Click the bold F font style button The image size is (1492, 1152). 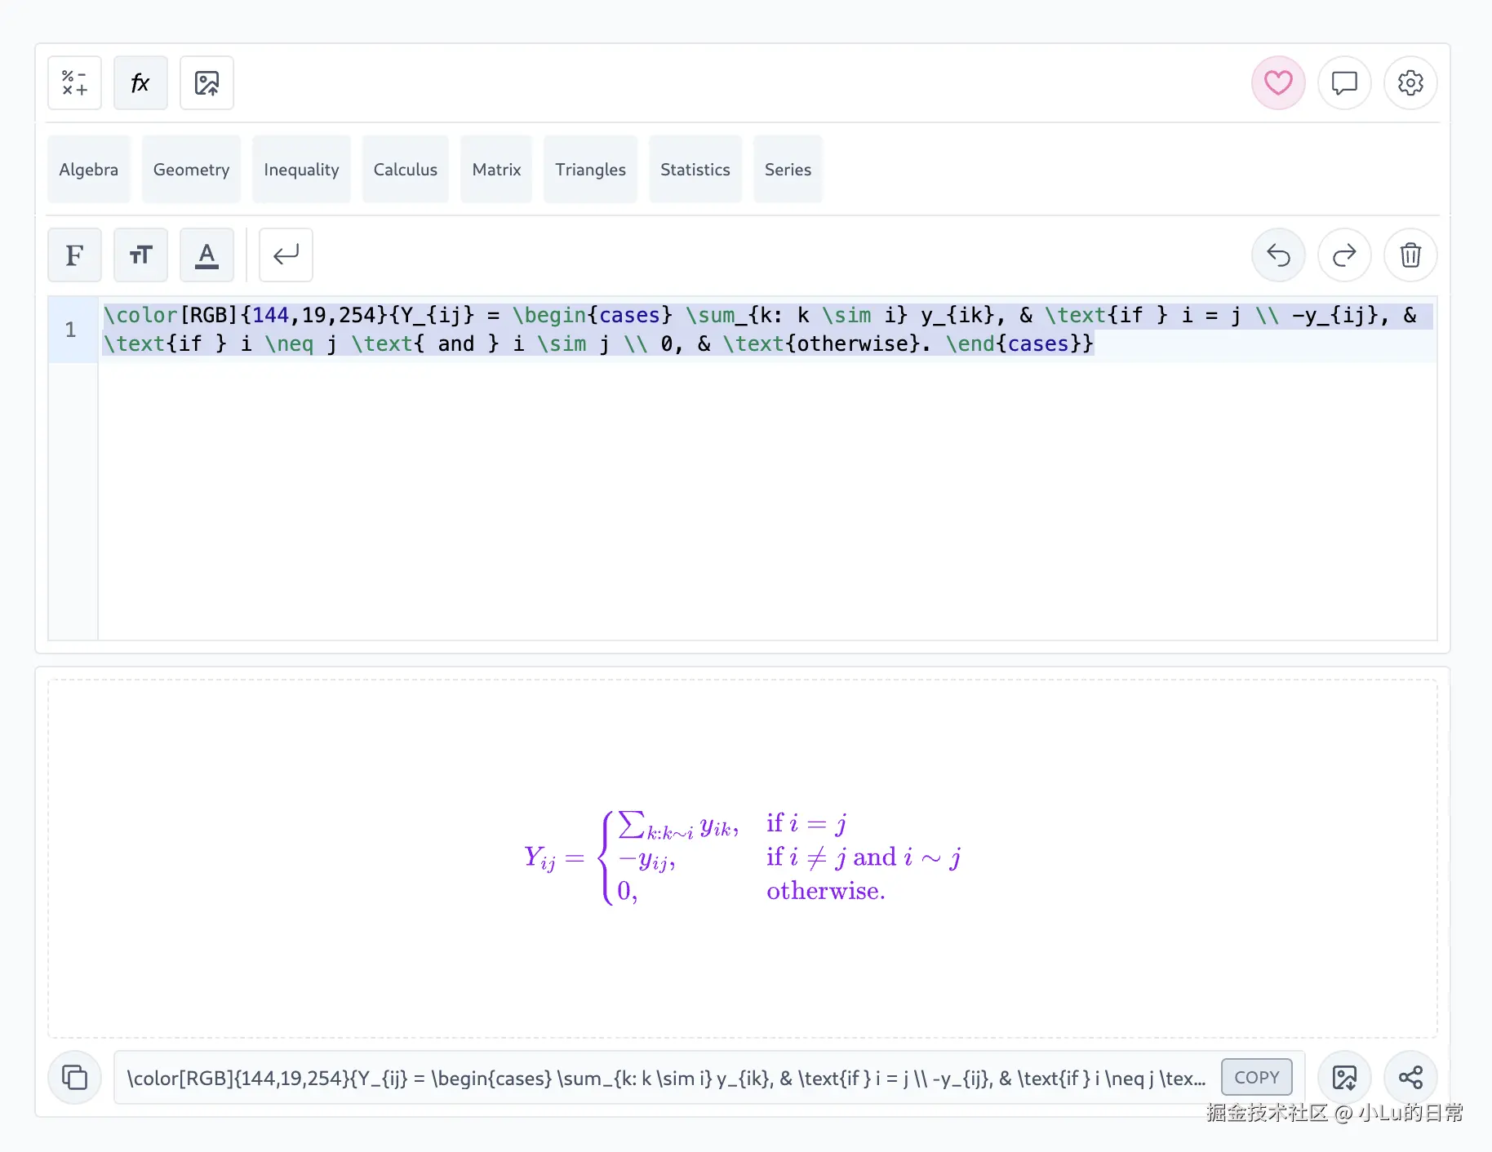74,255
